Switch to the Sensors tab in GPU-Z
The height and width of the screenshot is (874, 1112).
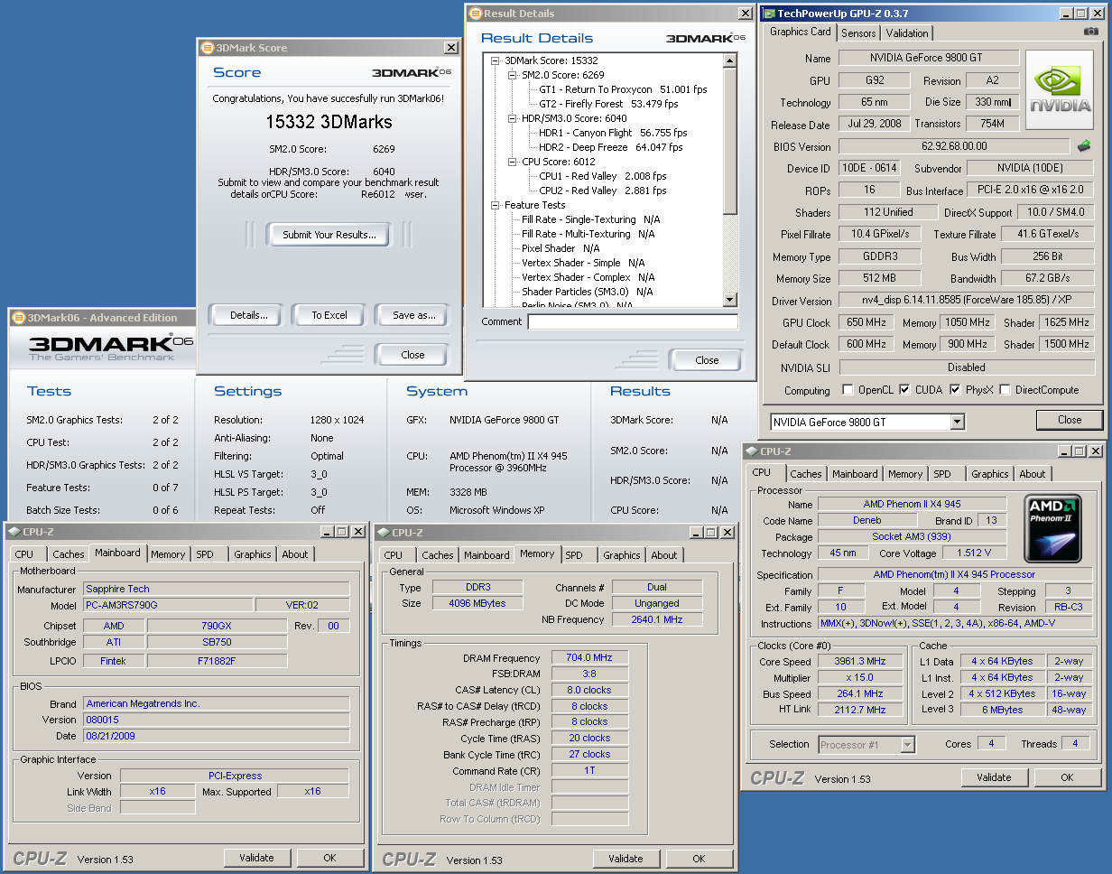pos(858,33)
